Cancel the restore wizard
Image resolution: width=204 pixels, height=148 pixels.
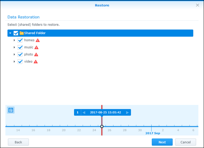click(185, 142)
